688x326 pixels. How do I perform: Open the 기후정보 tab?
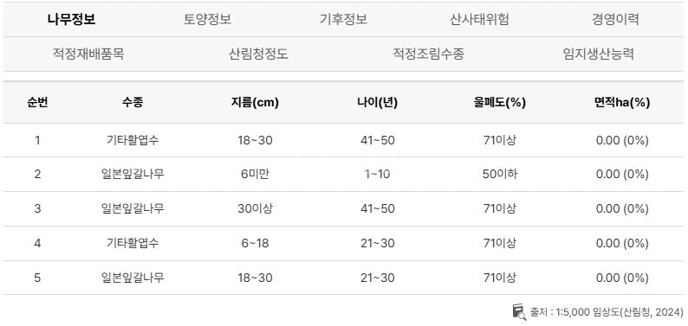(343, 20)
